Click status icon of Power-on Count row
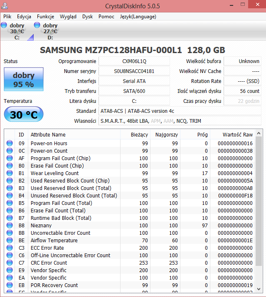 coord(10,151)
